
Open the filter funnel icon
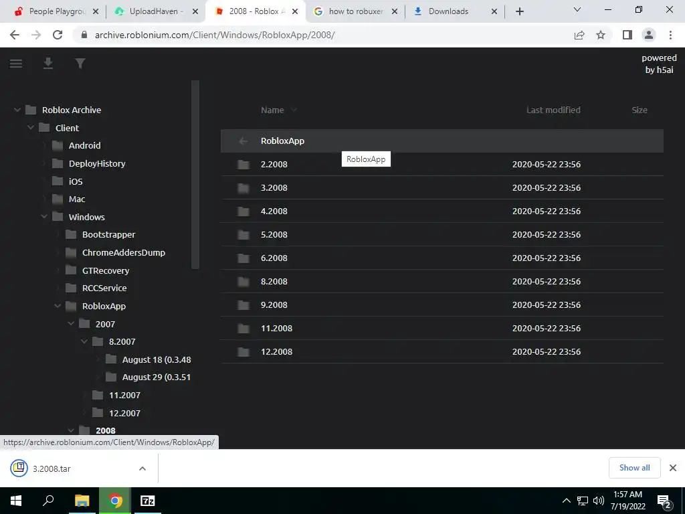(80, 64)
